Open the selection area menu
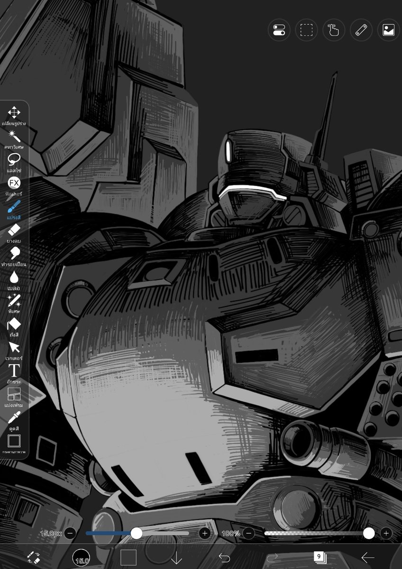The image size is (402, 569). point(306,30)
